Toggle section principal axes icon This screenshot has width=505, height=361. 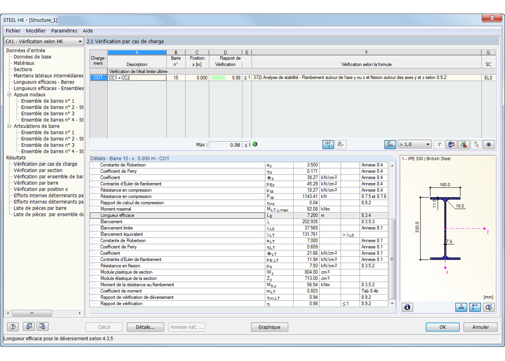click(x=475, y=307)
